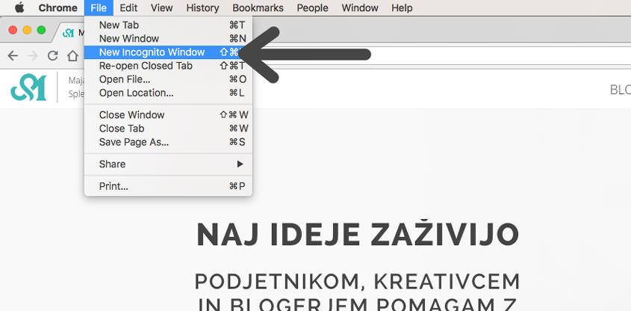This screenshot has height=311, width=631.
Task: Select Save Page As… menu entry
Action: (168, 142)
